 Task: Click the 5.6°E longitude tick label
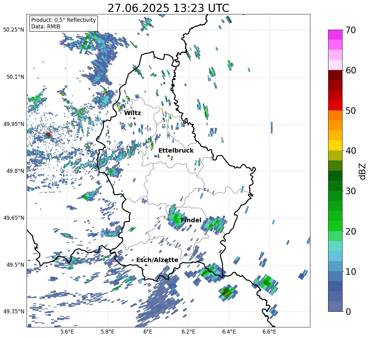(67, 332)
